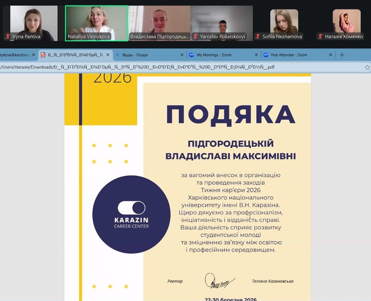Click Yaroslav Poliatskovyi's muted microphone icon
Screen dimensions: 371x301
tap(196, 37)
